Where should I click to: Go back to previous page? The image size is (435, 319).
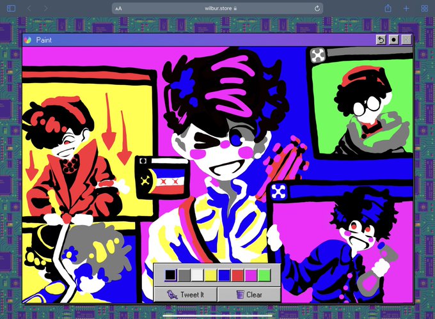[x=29, y=8]
